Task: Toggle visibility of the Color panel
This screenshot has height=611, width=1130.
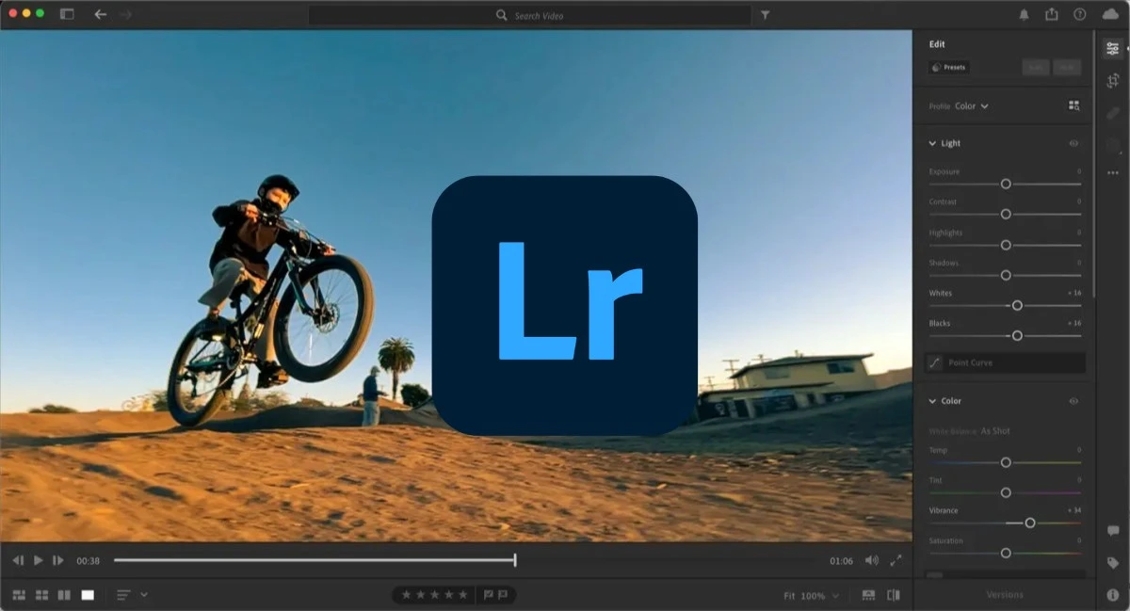Action: click(1073, 401)
